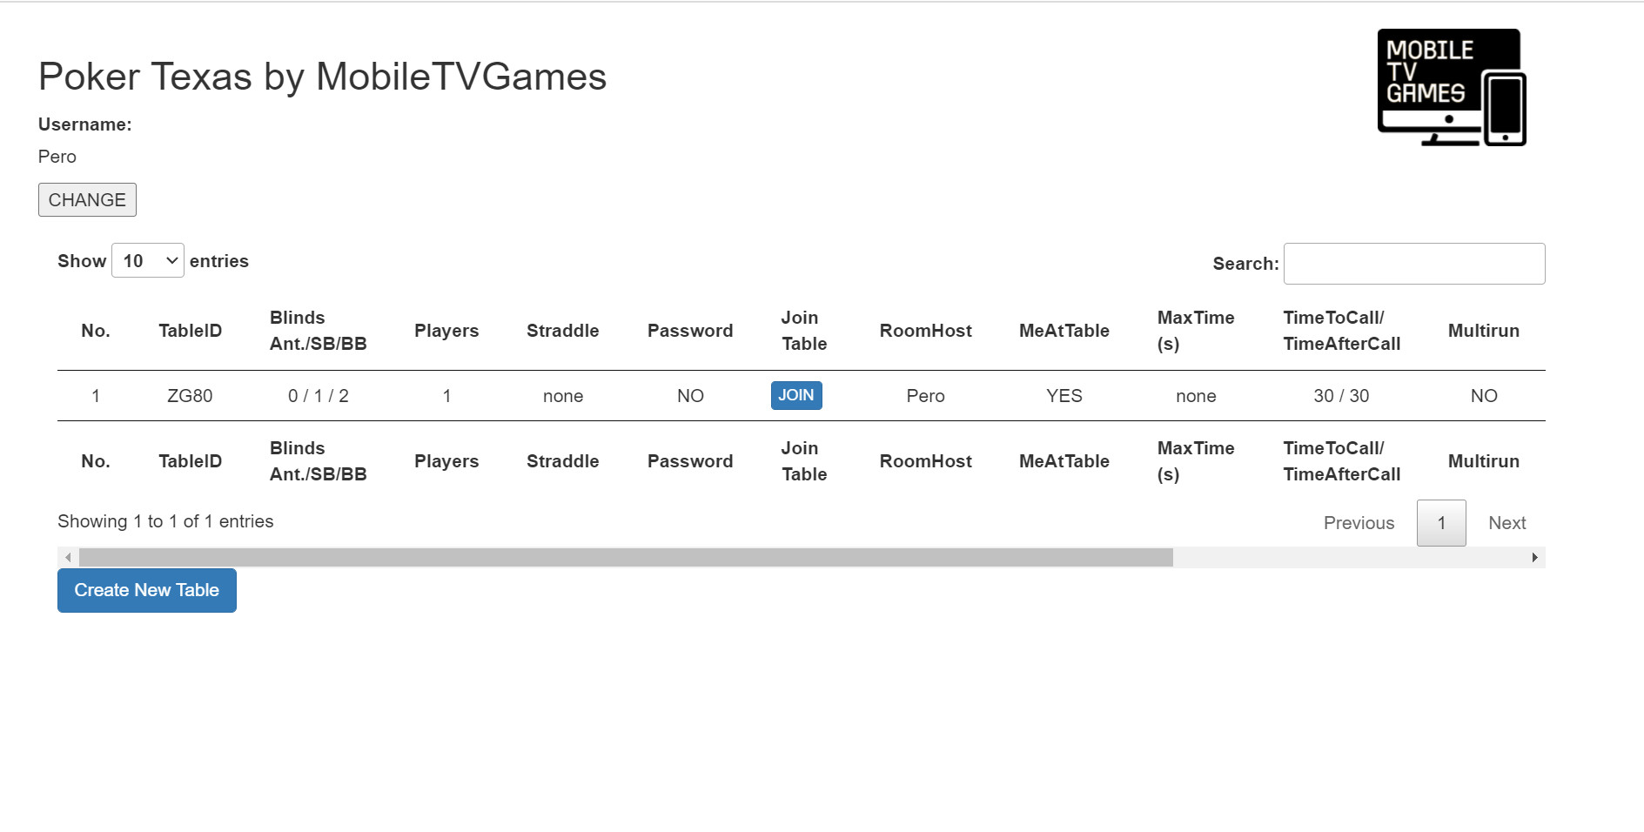
Task: Sort the table by Password column
Action: click(x=689, y=331)
